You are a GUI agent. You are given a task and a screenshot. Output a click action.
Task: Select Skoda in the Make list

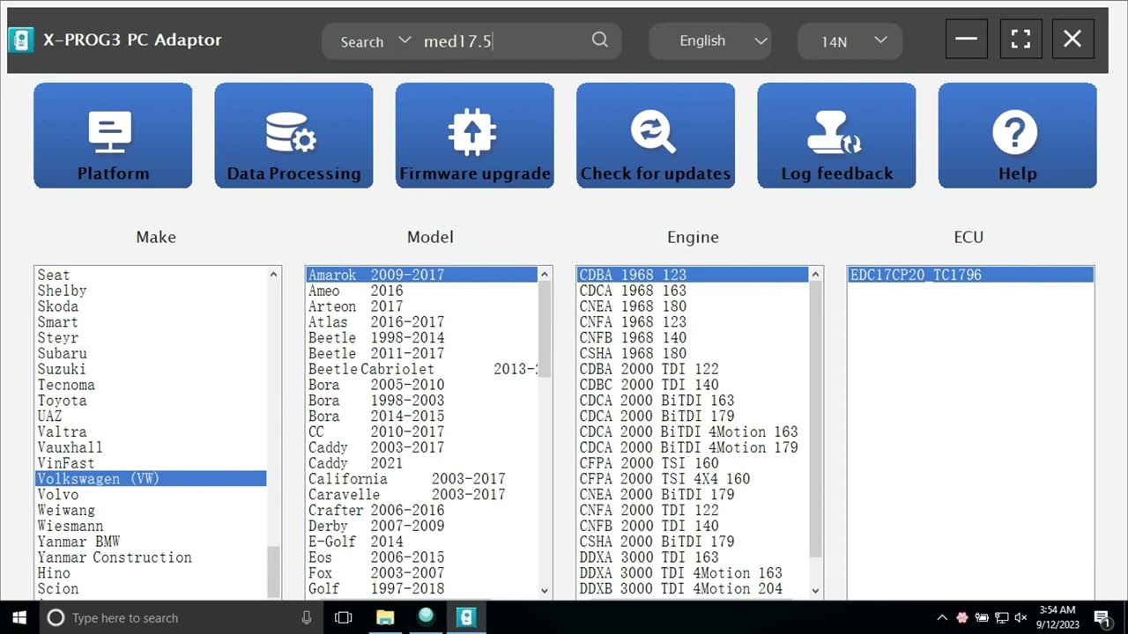[x=151, y=306]
